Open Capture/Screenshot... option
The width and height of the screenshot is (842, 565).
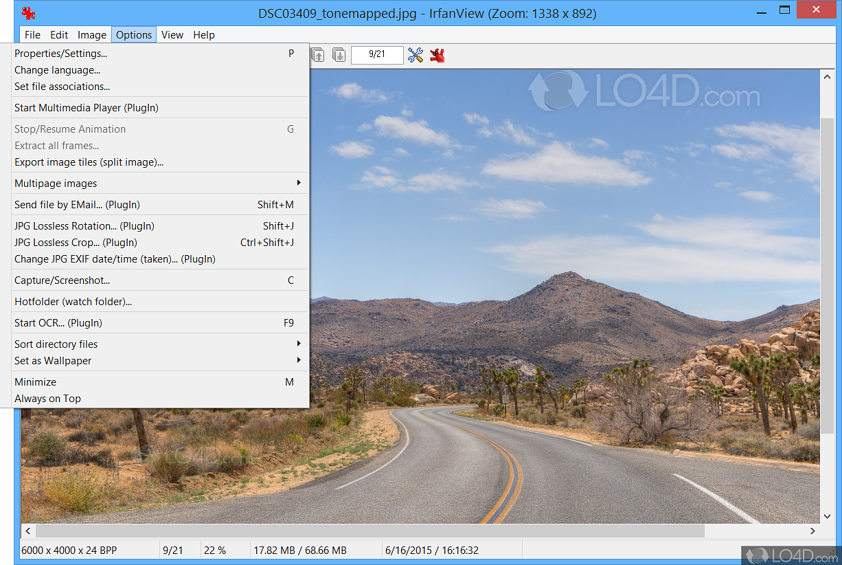click(x=160, y=280)
